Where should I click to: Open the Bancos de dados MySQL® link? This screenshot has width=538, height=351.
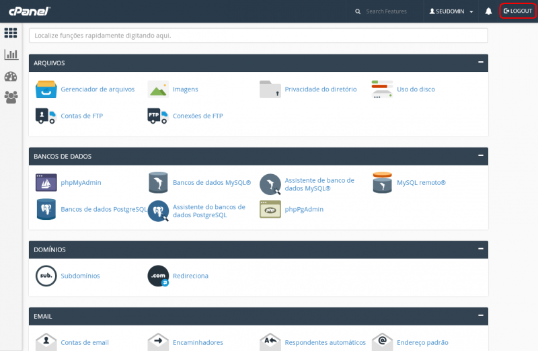point(212,182)
